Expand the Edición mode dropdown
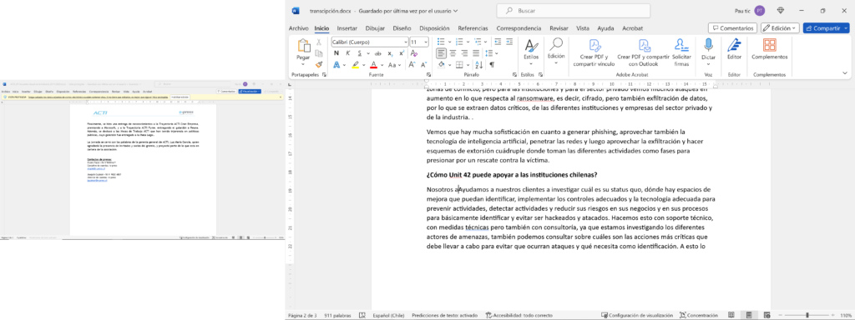Image resolution: width=855 pixels, height=320 pixels. [x=781, y=27]
